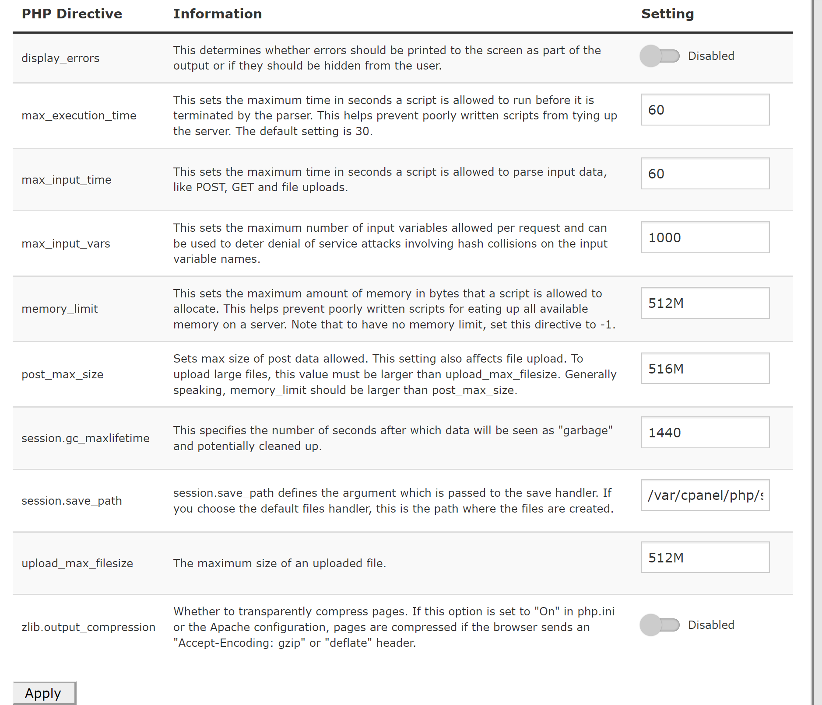
Task: Click the vertical scrollbar on the right
Action: click(816, 350)
